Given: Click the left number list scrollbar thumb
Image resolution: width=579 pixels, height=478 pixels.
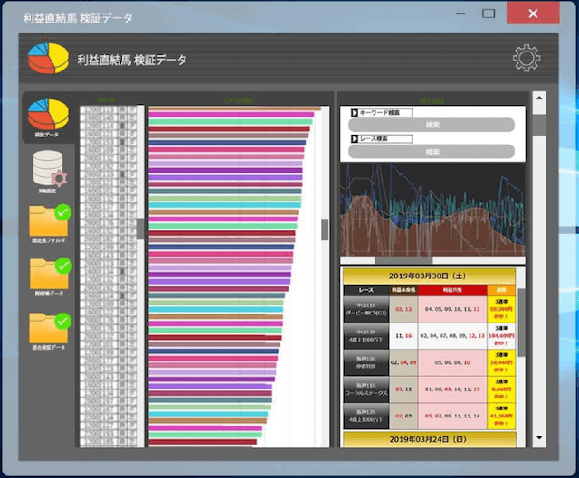Looking at the screenshot, I should click(140, 229).
